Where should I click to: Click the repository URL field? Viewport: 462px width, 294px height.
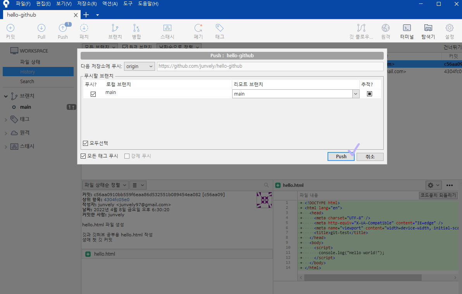pos(270,66)
